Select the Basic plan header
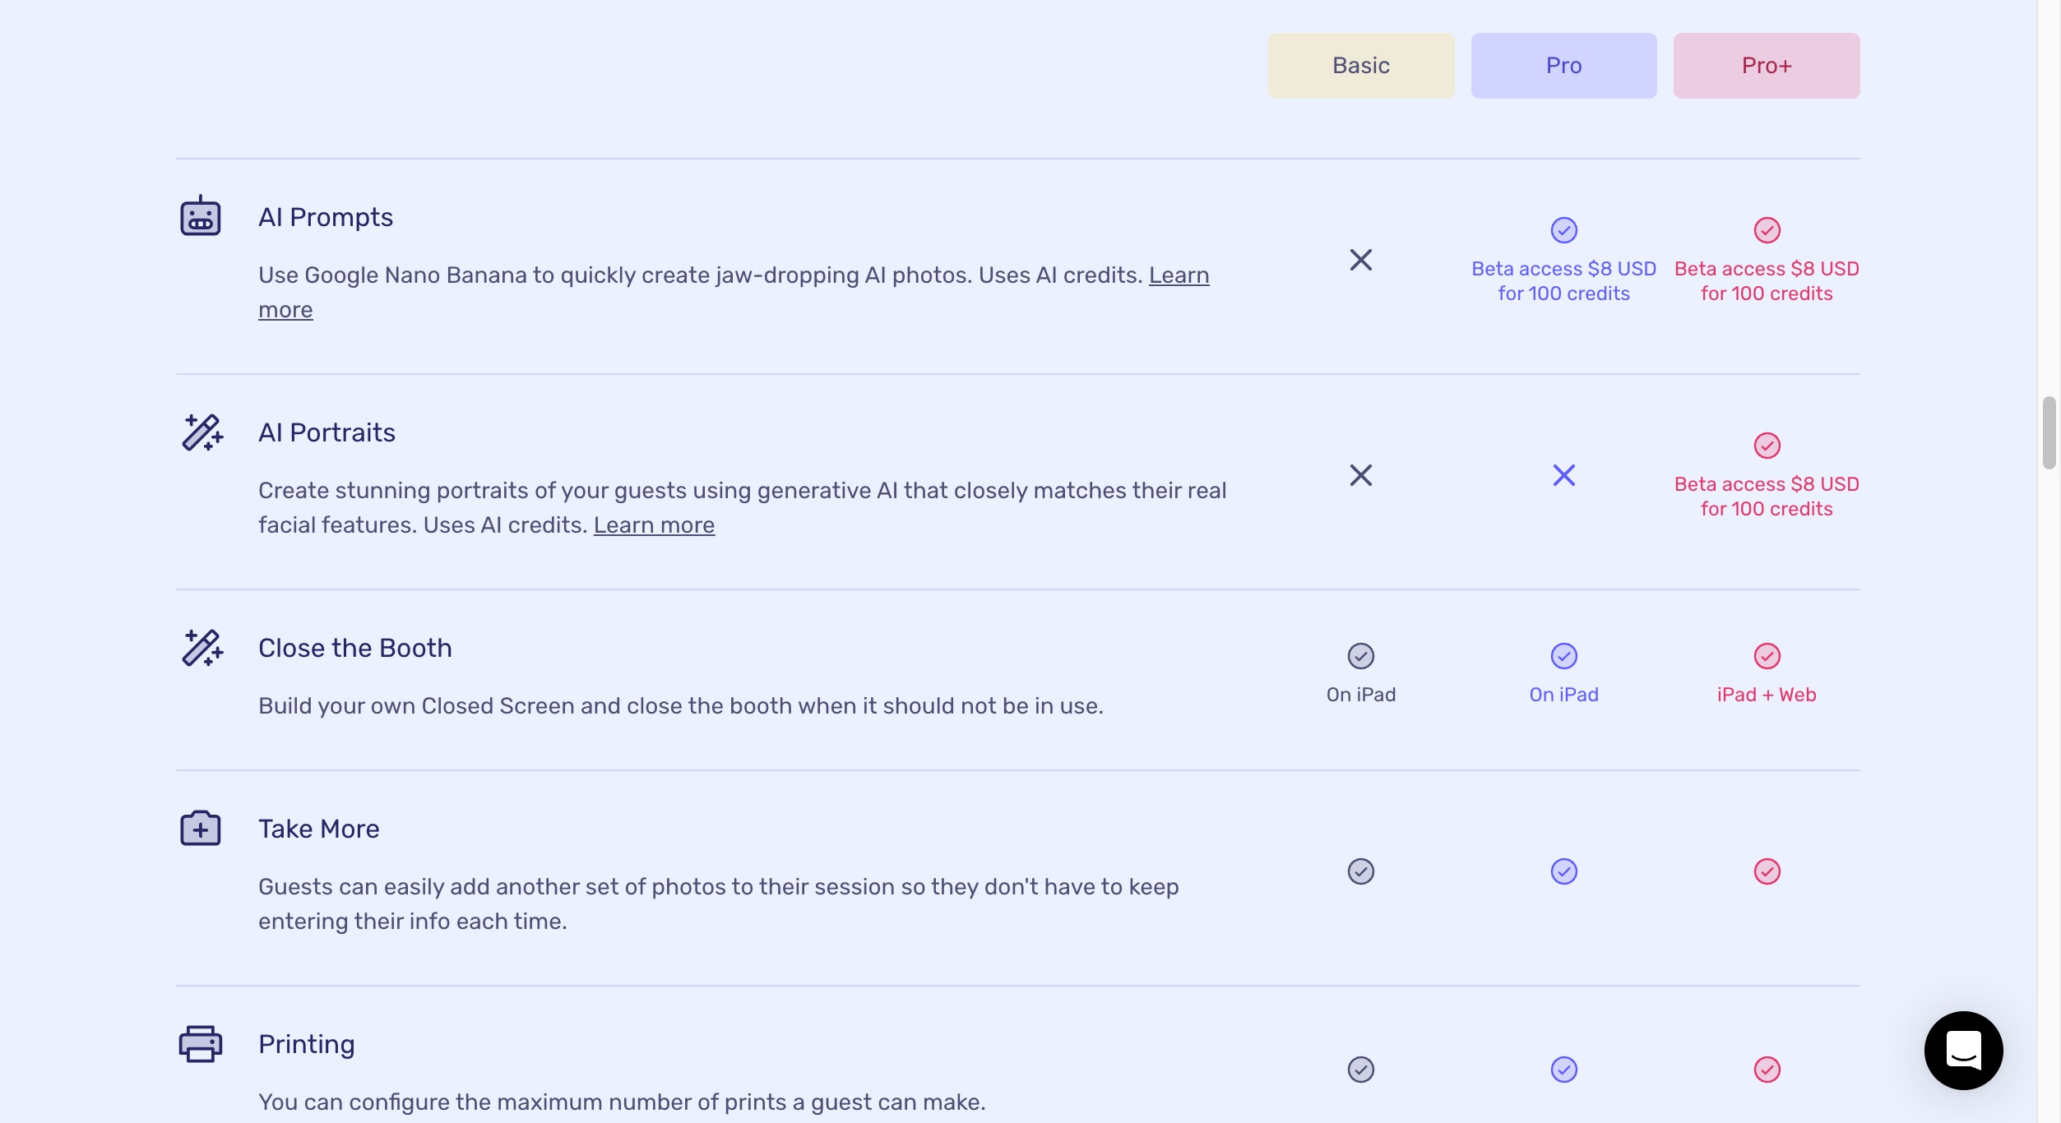The image size is (2061, 1123). coord(1361,66)
